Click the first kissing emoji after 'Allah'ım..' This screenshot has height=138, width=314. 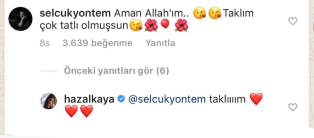pos(199,13)
